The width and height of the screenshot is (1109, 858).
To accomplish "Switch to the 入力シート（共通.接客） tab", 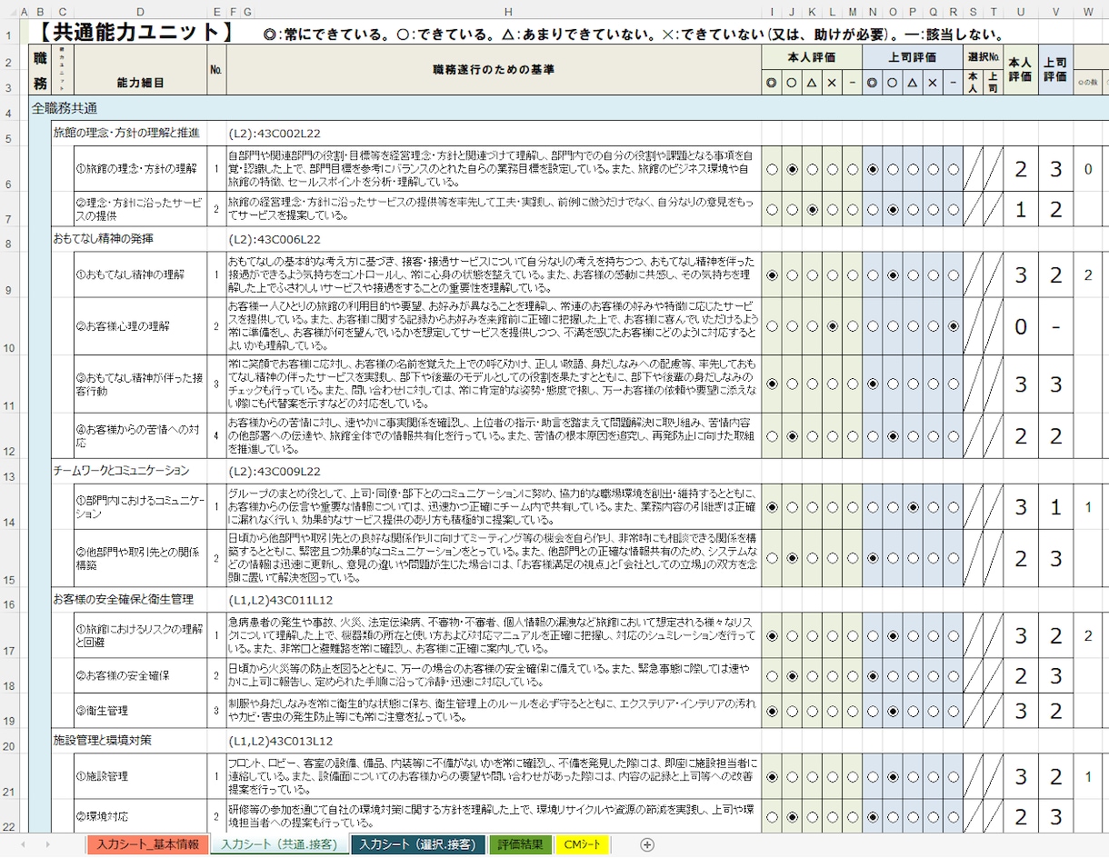I will [279, 845].
